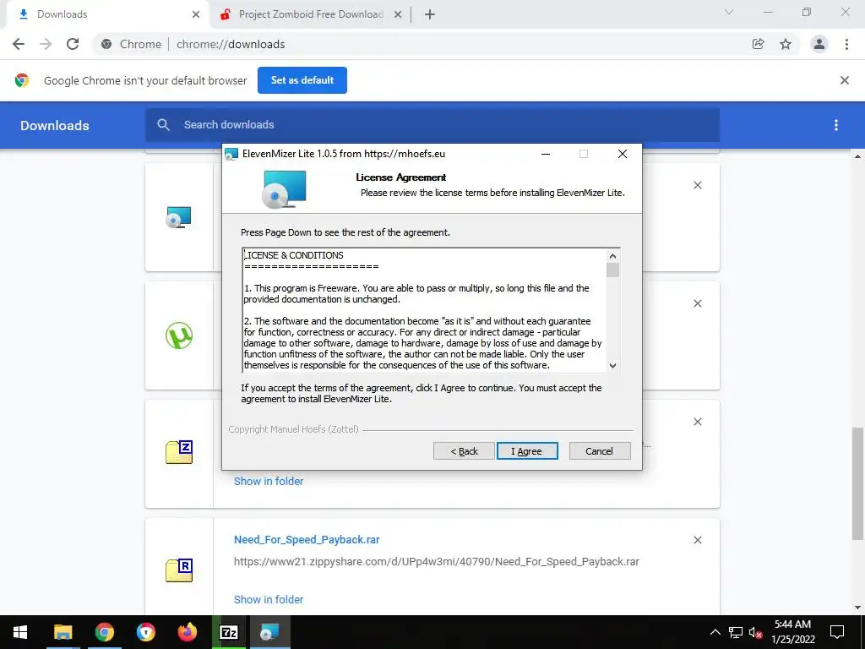Open the Chrome profile avatar menu

coord(819,44)
